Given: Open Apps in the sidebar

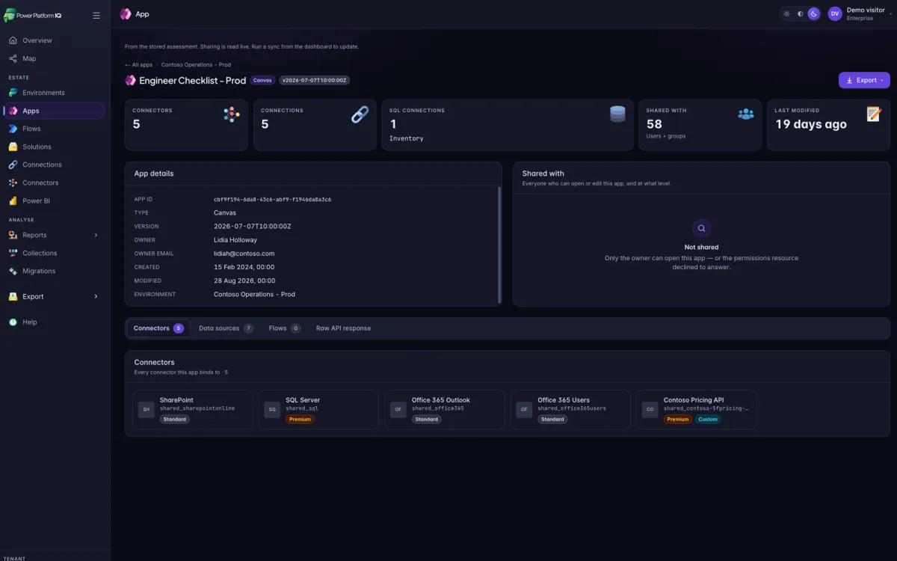Looking at the screenshot, I should point(54,111).
